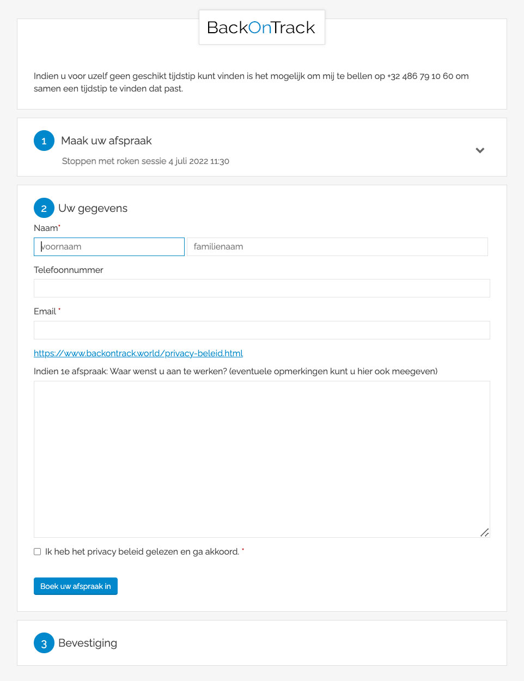Image resolution: width=524 pixels, height=681 pixels.
Task: Click the Email input field
Action: [261, 330]
